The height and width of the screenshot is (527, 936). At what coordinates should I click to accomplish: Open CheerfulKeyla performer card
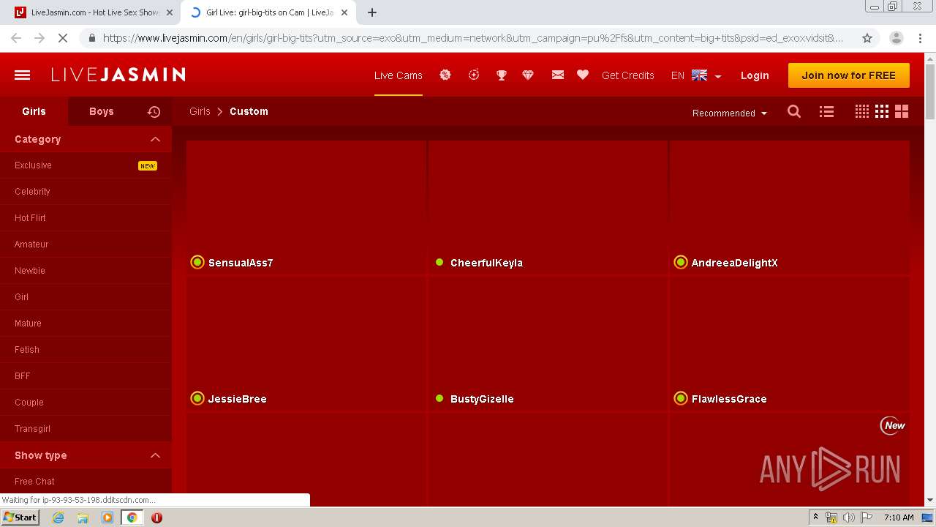(548, 206)
